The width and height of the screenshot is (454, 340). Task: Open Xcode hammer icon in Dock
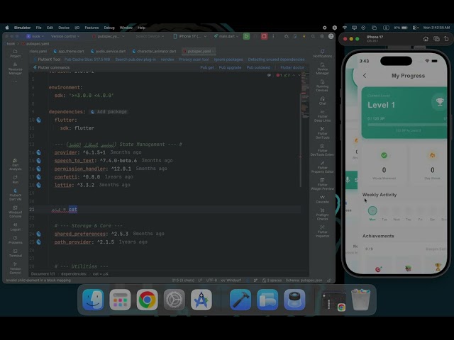tap(240, 300)
